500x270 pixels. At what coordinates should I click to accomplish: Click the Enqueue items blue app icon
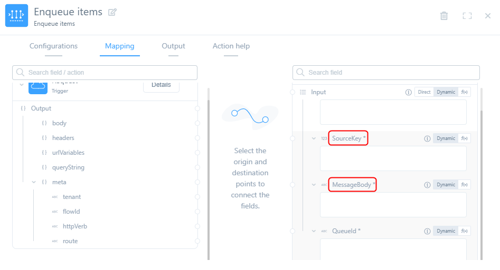point(16,16)
